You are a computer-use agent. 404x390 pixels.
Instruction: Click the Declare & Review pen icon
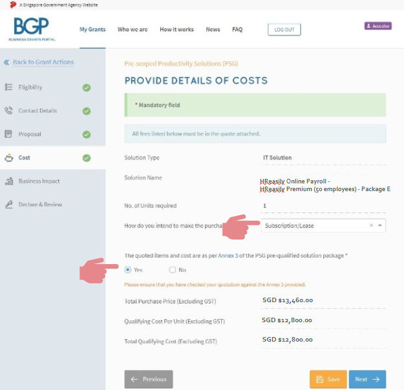(8, 205)
